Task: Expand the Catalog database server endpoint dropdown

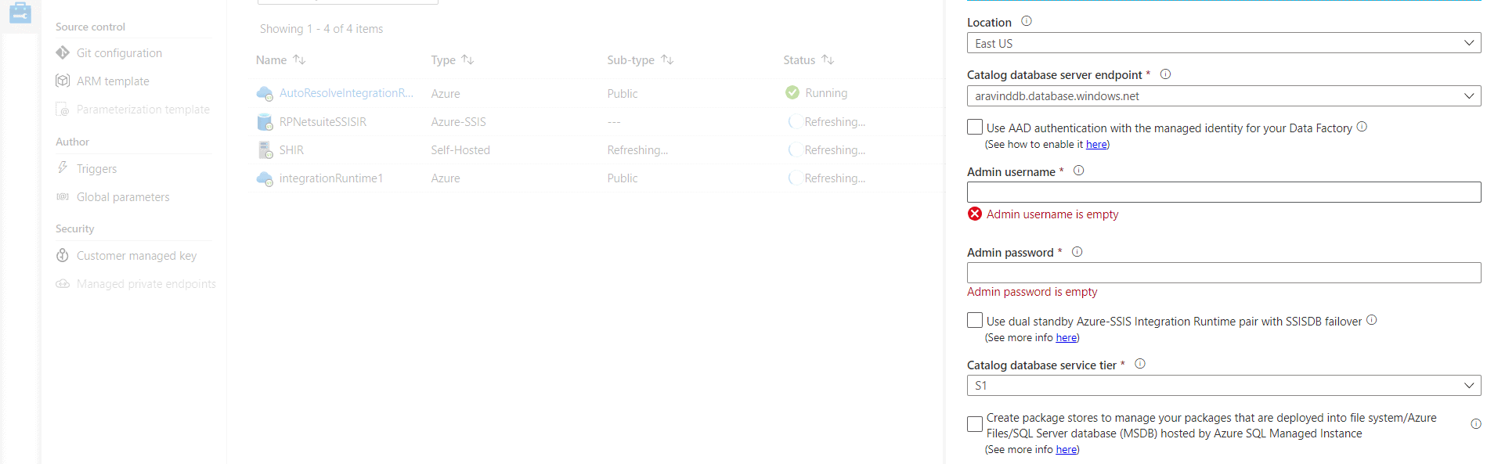Action: coord(1223,96)
